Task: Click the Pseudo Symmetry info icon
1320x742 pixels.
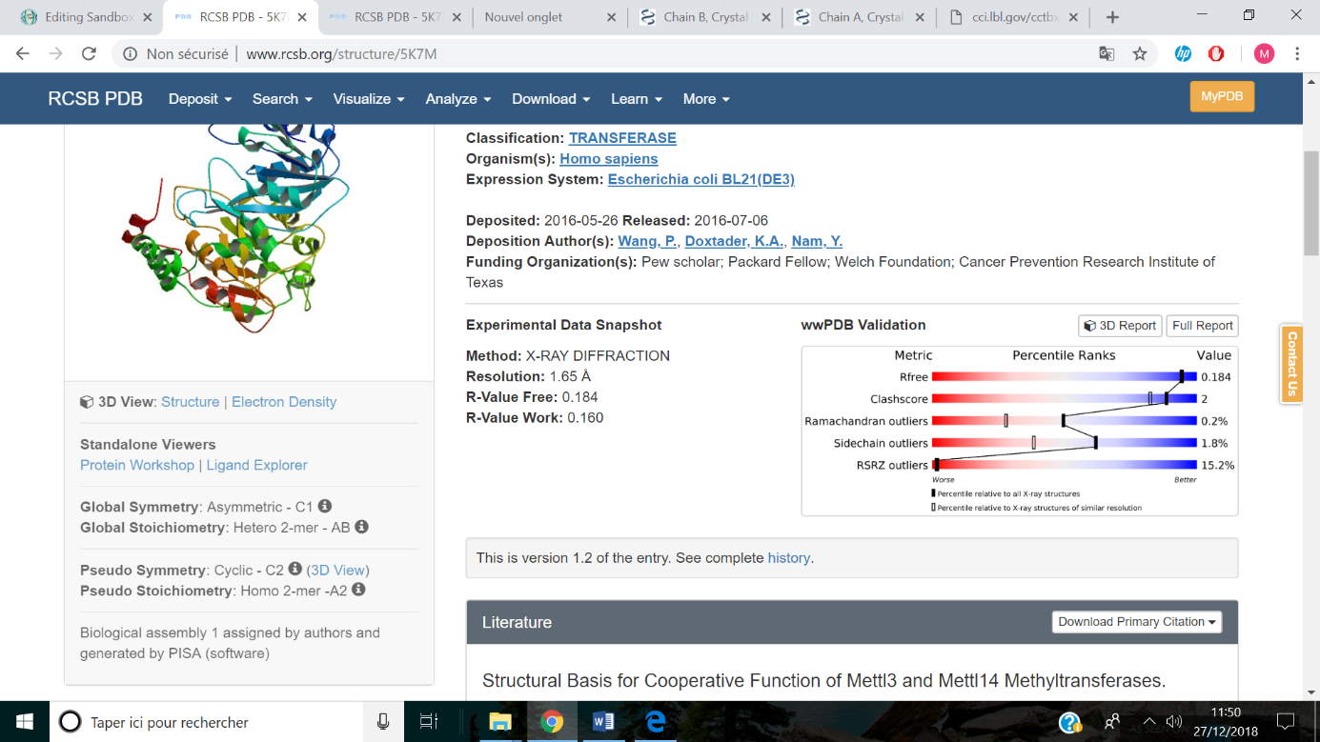Action: pyautogui.click(x=295, y=569)
